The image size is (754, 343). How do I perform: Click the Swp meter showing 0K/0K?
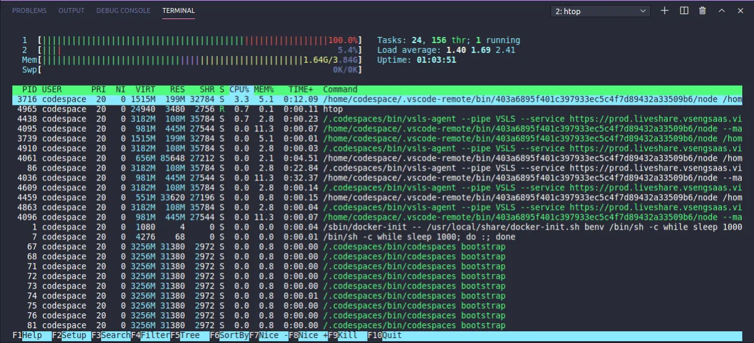193,70
